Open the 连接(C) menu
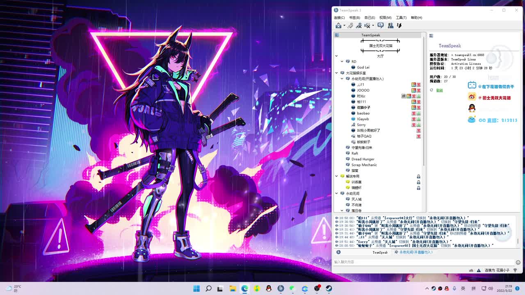525x295 pixels. point(339,18)
